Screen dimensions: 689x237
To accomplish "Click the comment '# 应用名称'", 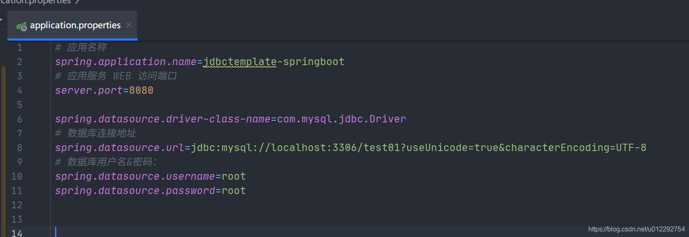I will (81, 47).
